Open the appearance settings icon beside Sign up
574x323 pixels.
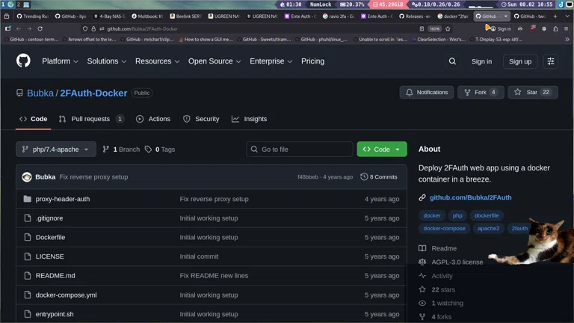click(x=551, y=61)
